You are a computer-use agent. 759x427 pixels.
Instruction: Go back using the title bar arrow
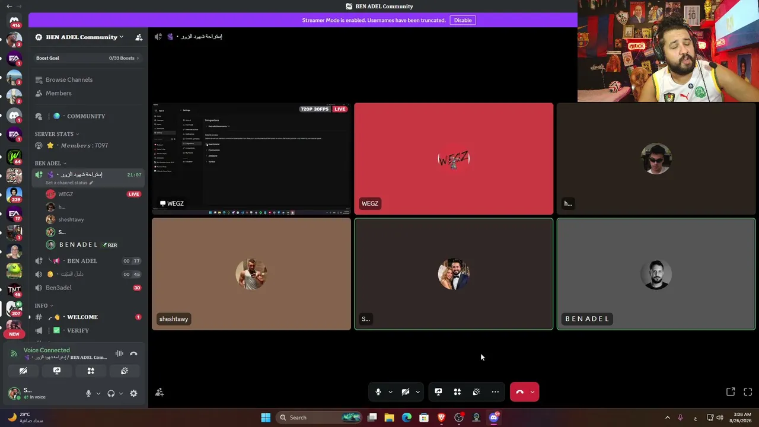(9, 6)
